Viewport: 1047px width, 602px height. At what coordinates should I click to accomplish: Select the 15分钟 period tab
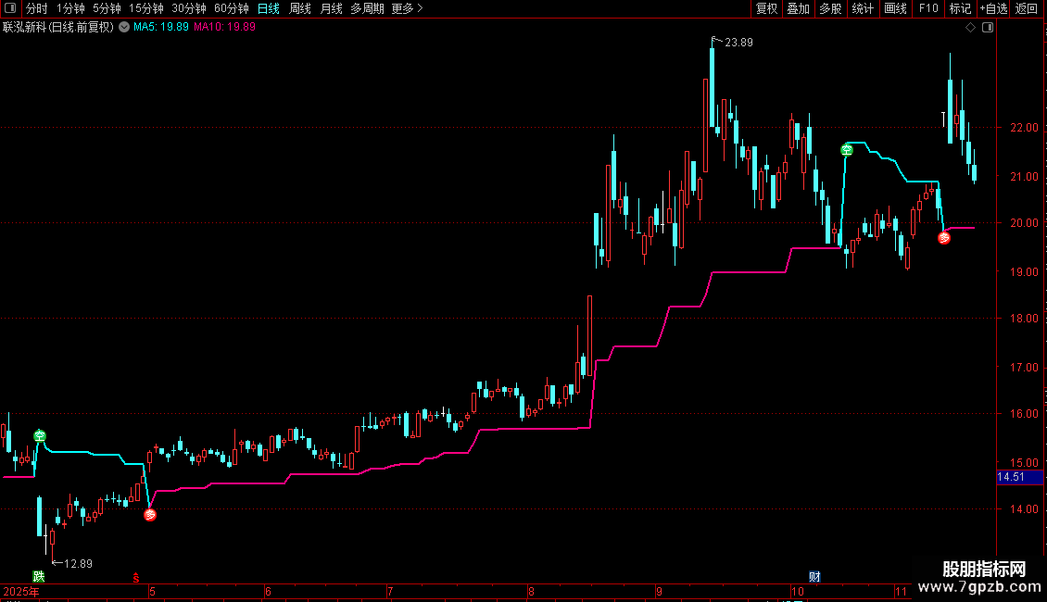pyautogui.click(x=146, y=8)
